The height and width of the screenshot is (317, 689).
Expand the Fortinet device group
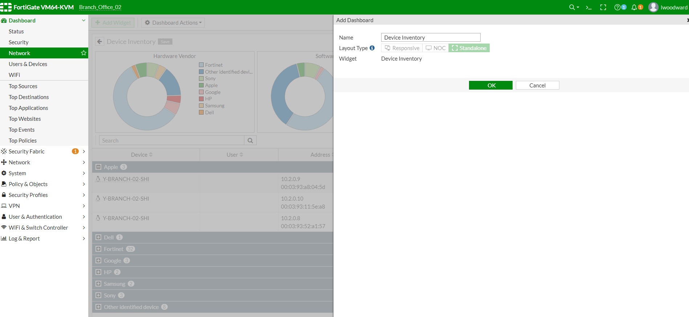[x=98, y=249]
